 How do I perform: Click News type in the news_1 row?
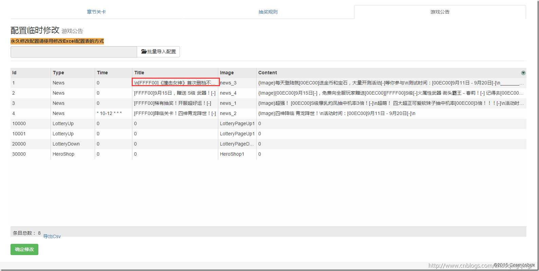pyautogui.click(x=73, y=103)
